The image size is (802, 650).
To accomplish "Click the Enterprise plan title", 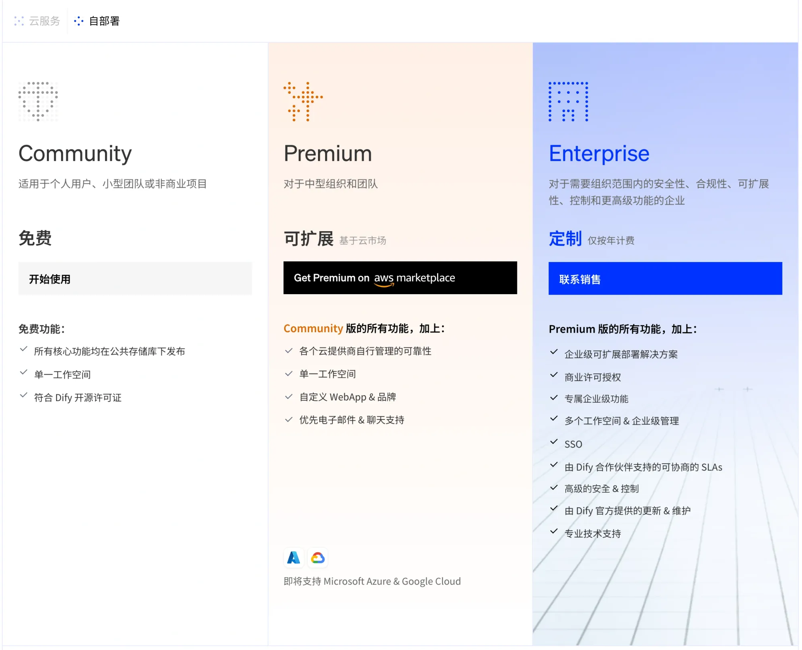I will click(599, 154).
